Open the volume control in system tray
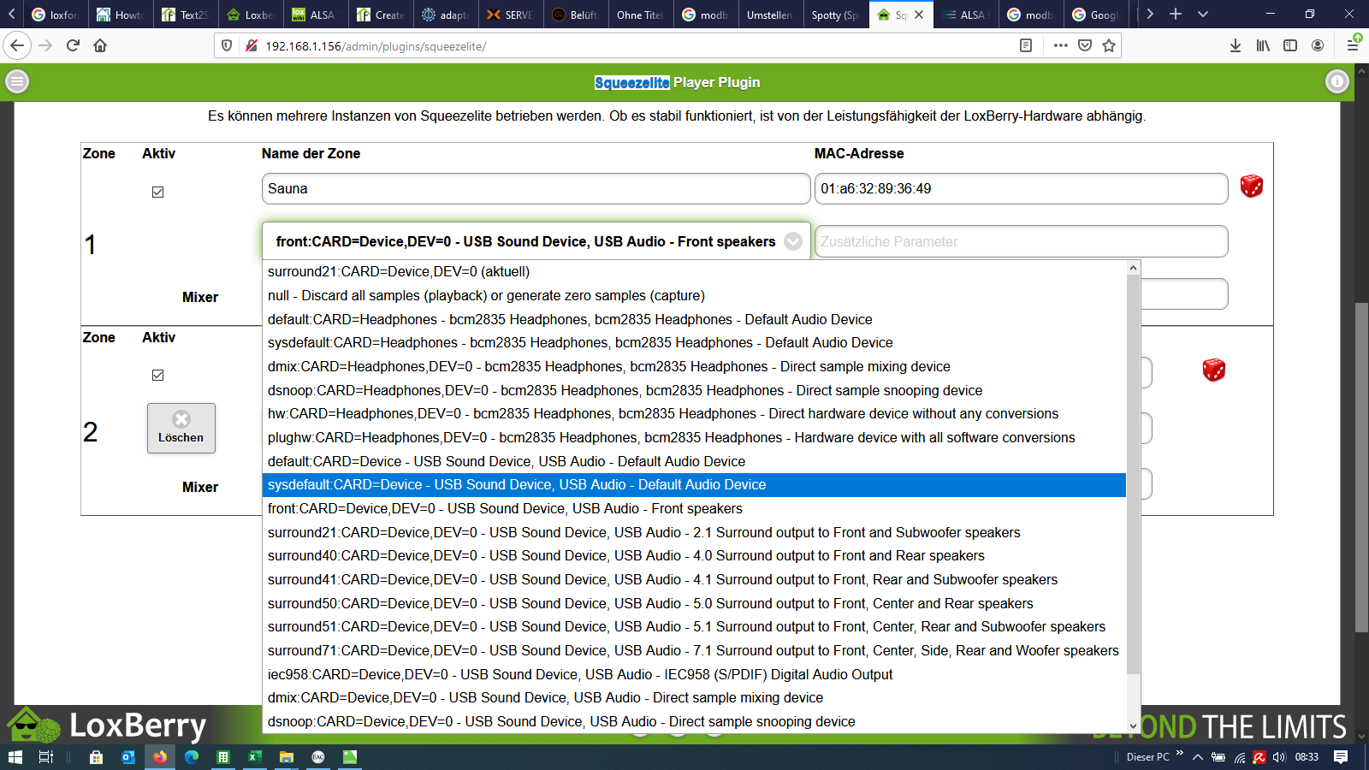 pos(1279,757)
